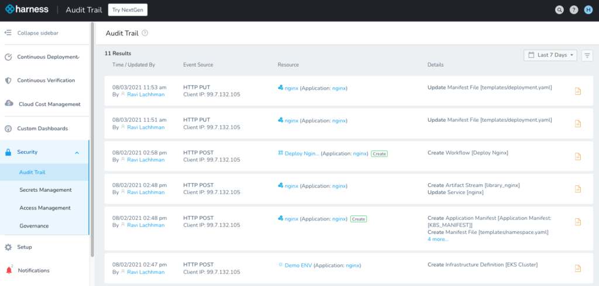View YAML diff icon for 11:51 am entry
This screenshot has height=286, width=599.
coord(578,124)
